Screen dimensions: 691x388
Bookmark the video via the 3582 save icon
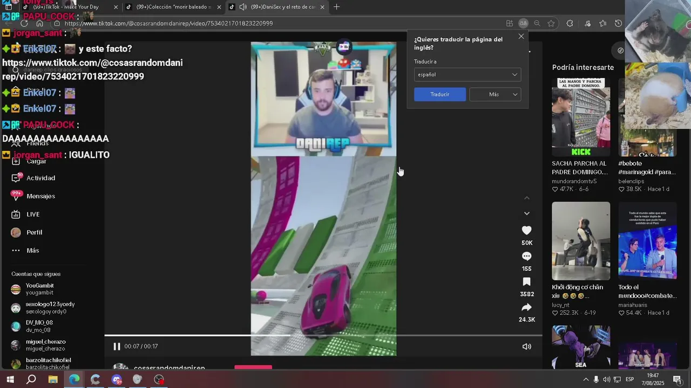[x=526, y=282]
